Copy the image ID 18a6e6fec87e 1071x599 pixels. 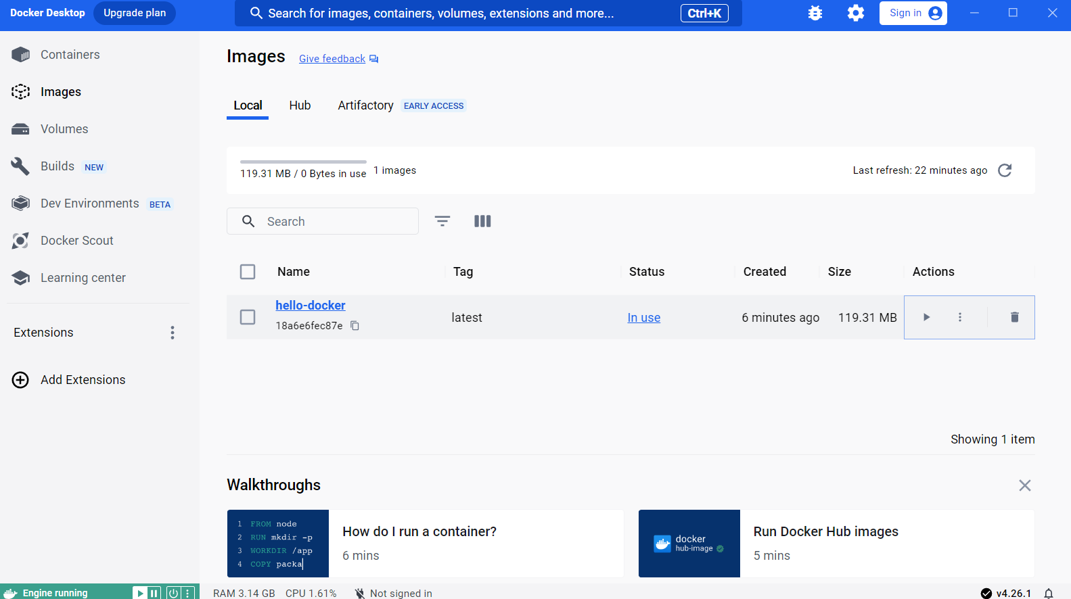[x=355, y=326]
